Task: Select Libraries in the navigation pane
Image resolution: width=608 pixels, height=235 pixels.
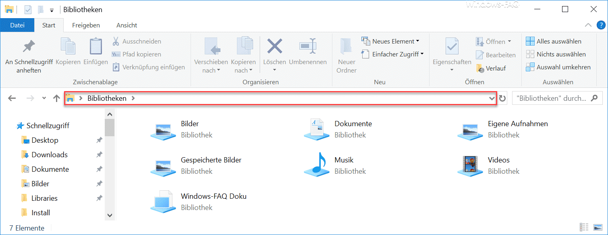Action: click(x=39, y=198)
